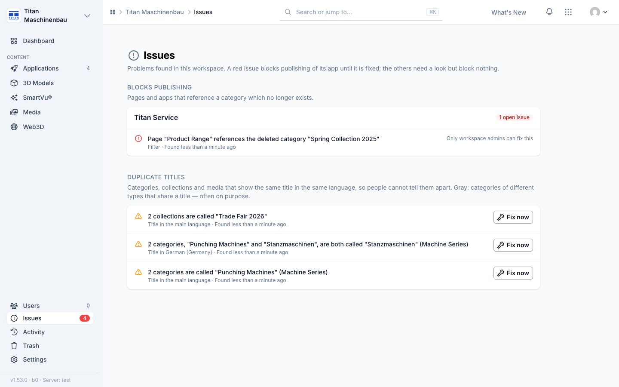
Task: Click "Titan Service" app heading
Action: pos(156,117)
